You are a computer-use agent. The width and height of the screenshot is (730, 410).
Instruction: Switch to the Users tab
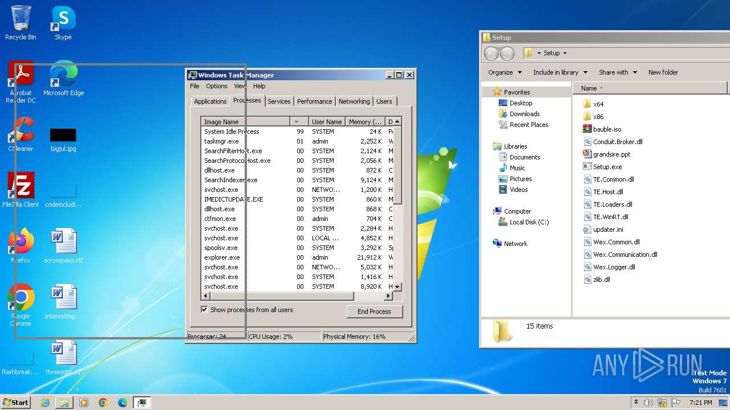click(x=384, y=101)
